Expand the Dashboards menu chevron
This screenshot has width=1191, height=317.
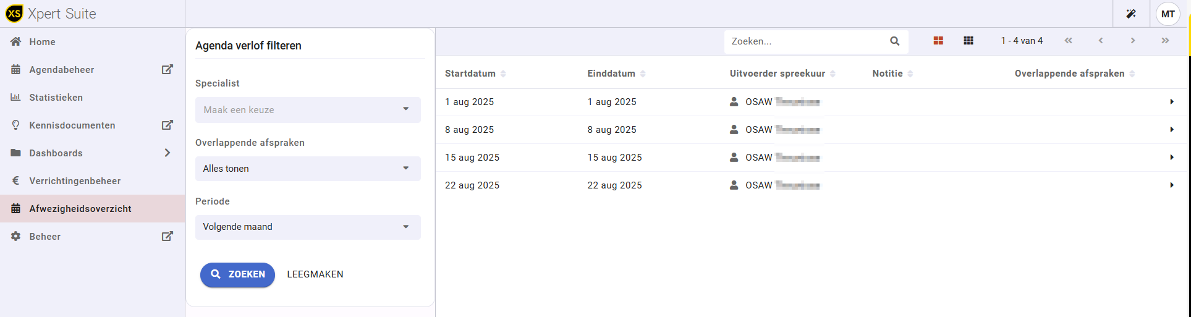(x=167, y=153)
